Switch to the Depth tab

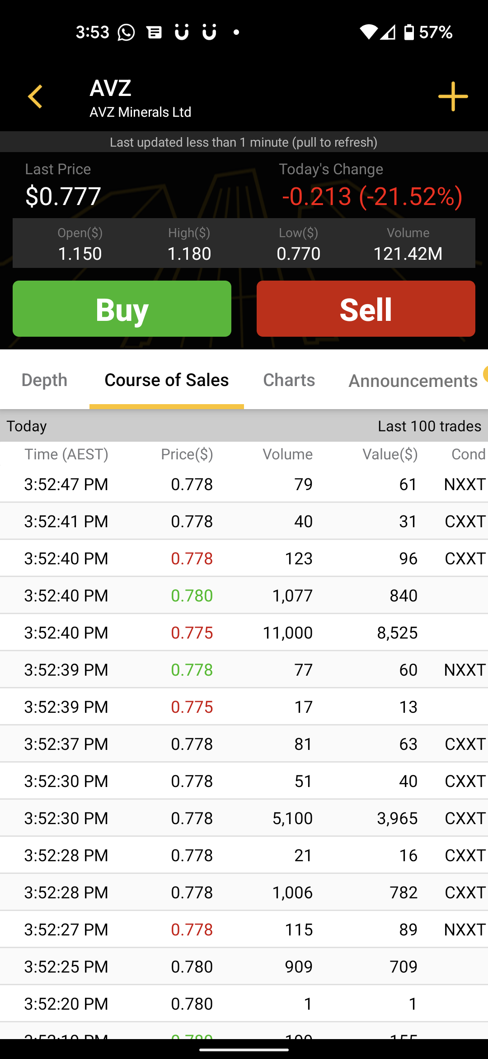[44, 380]
